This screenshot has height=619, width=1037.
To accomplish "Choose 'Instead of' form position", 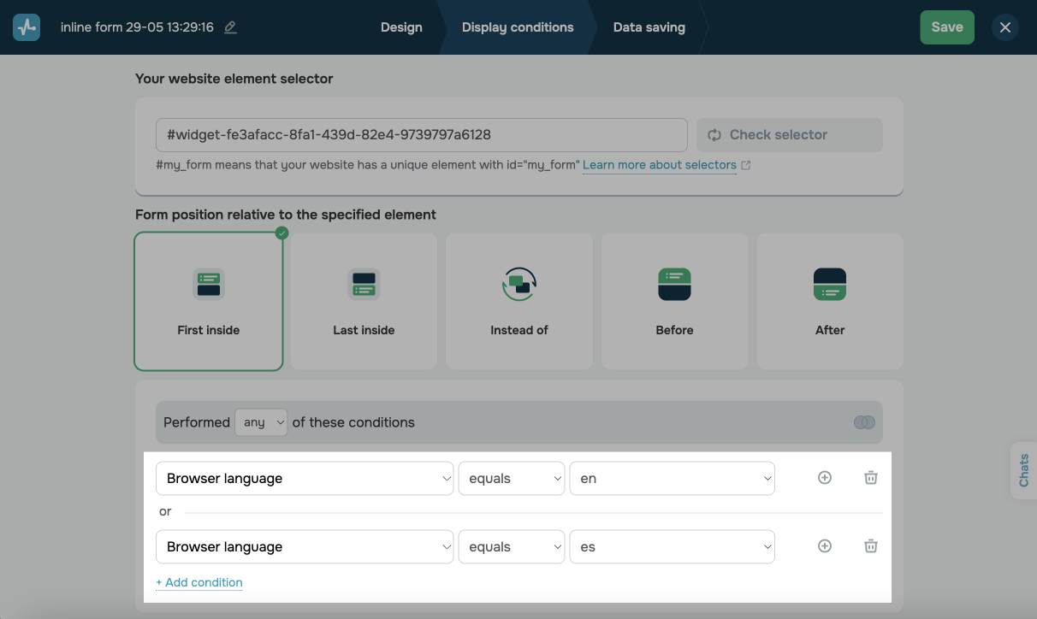I will click(x=519, y=302).
